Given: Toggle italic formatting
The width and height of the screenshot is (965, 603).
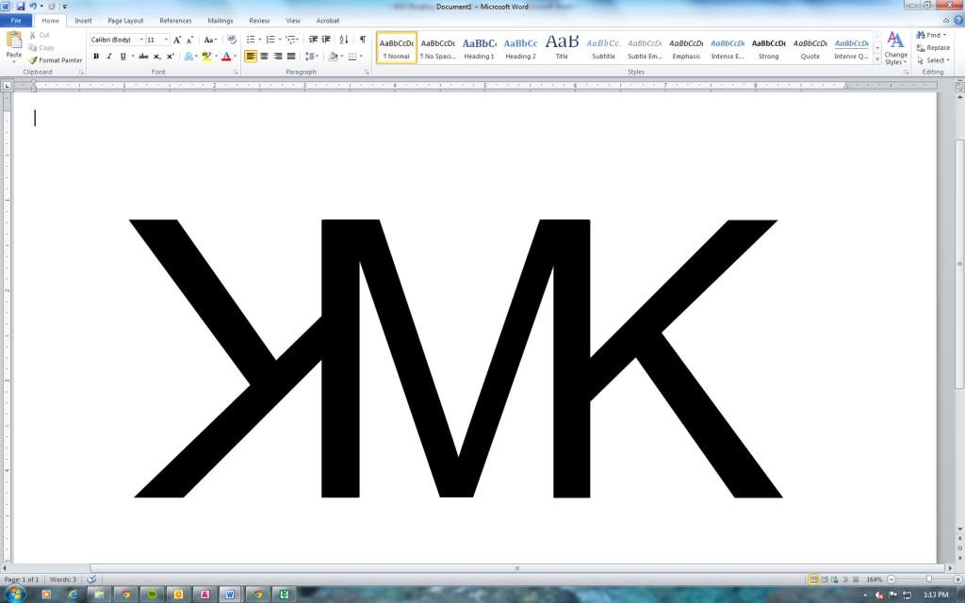Looking at the screenshot, I should [x=109, y=57].
